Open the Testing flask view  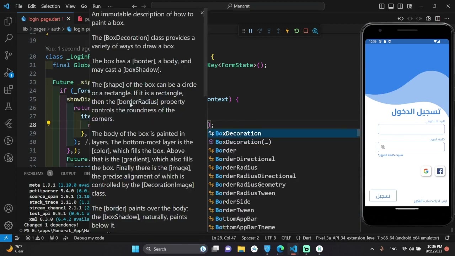pos(9,106)
